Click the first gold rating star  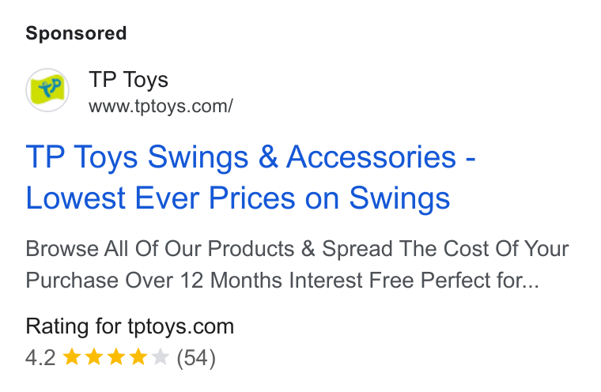point(72,357)
